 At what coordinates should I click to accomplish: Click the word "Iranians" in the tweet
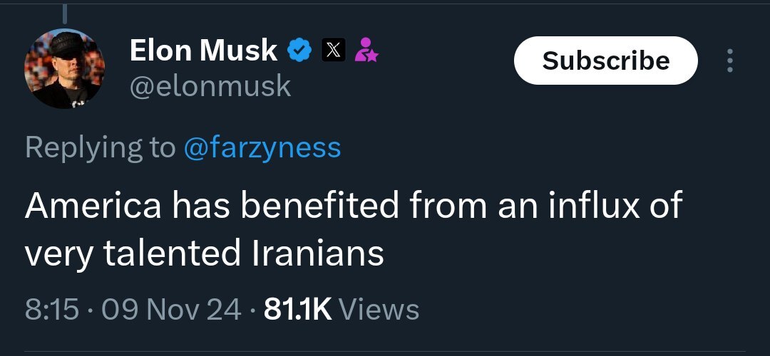coord(317,253)
